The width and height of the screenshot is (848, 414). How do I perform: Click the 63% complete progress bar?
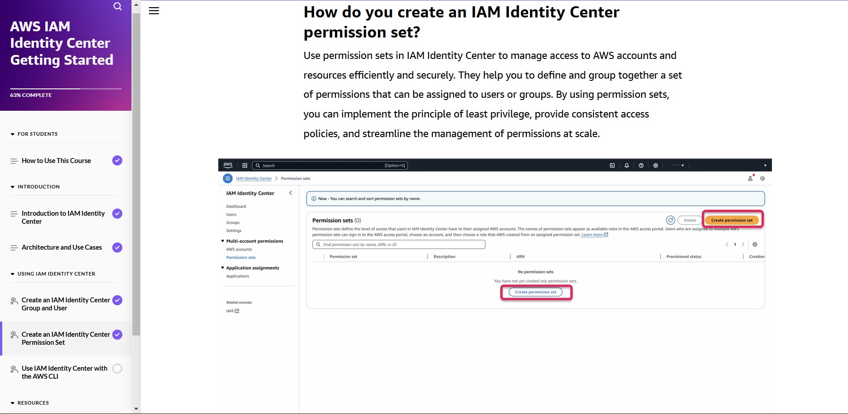66,89
